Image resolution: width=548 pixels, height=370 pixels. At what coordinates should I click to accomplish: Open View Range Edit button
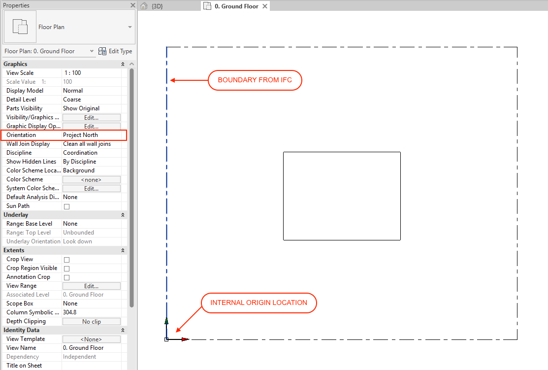pyautogui.click(x=91, y=286)
